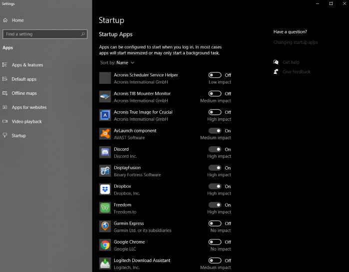This screenshot has width=349, height=272.
Task: Open Default apps page
Action: click(24, 79)
